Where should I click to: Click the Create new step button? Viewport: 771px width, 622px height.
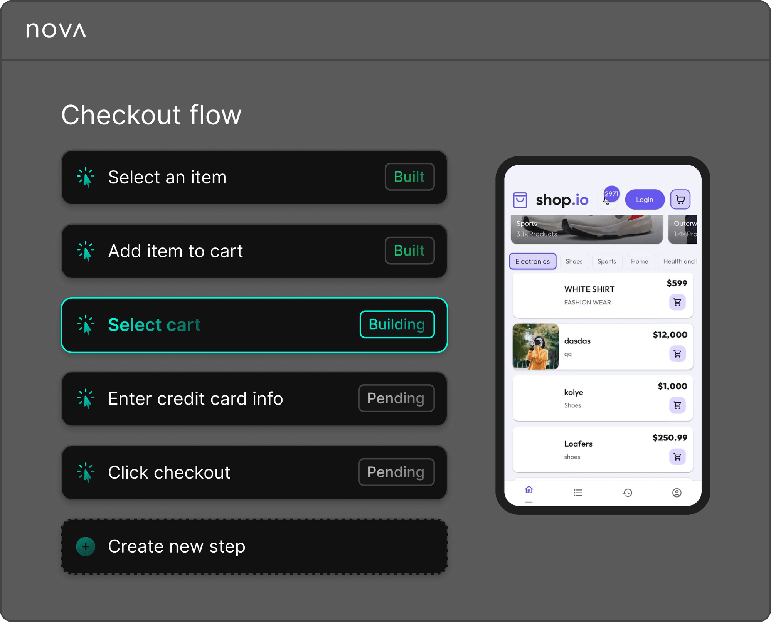(x=254, y=546)
